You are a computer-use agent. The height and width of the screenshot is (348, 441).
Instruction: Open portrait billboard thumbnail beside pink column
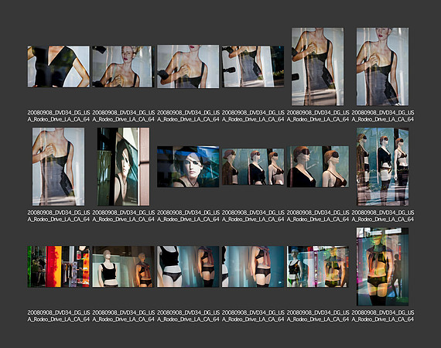[123, 167]
